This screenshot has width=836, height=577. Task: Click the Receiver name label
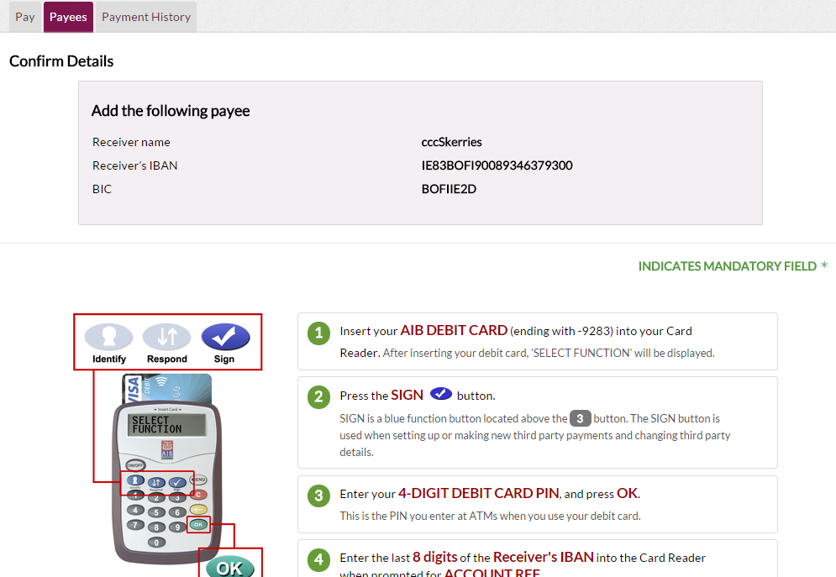(x=131, y=142)
